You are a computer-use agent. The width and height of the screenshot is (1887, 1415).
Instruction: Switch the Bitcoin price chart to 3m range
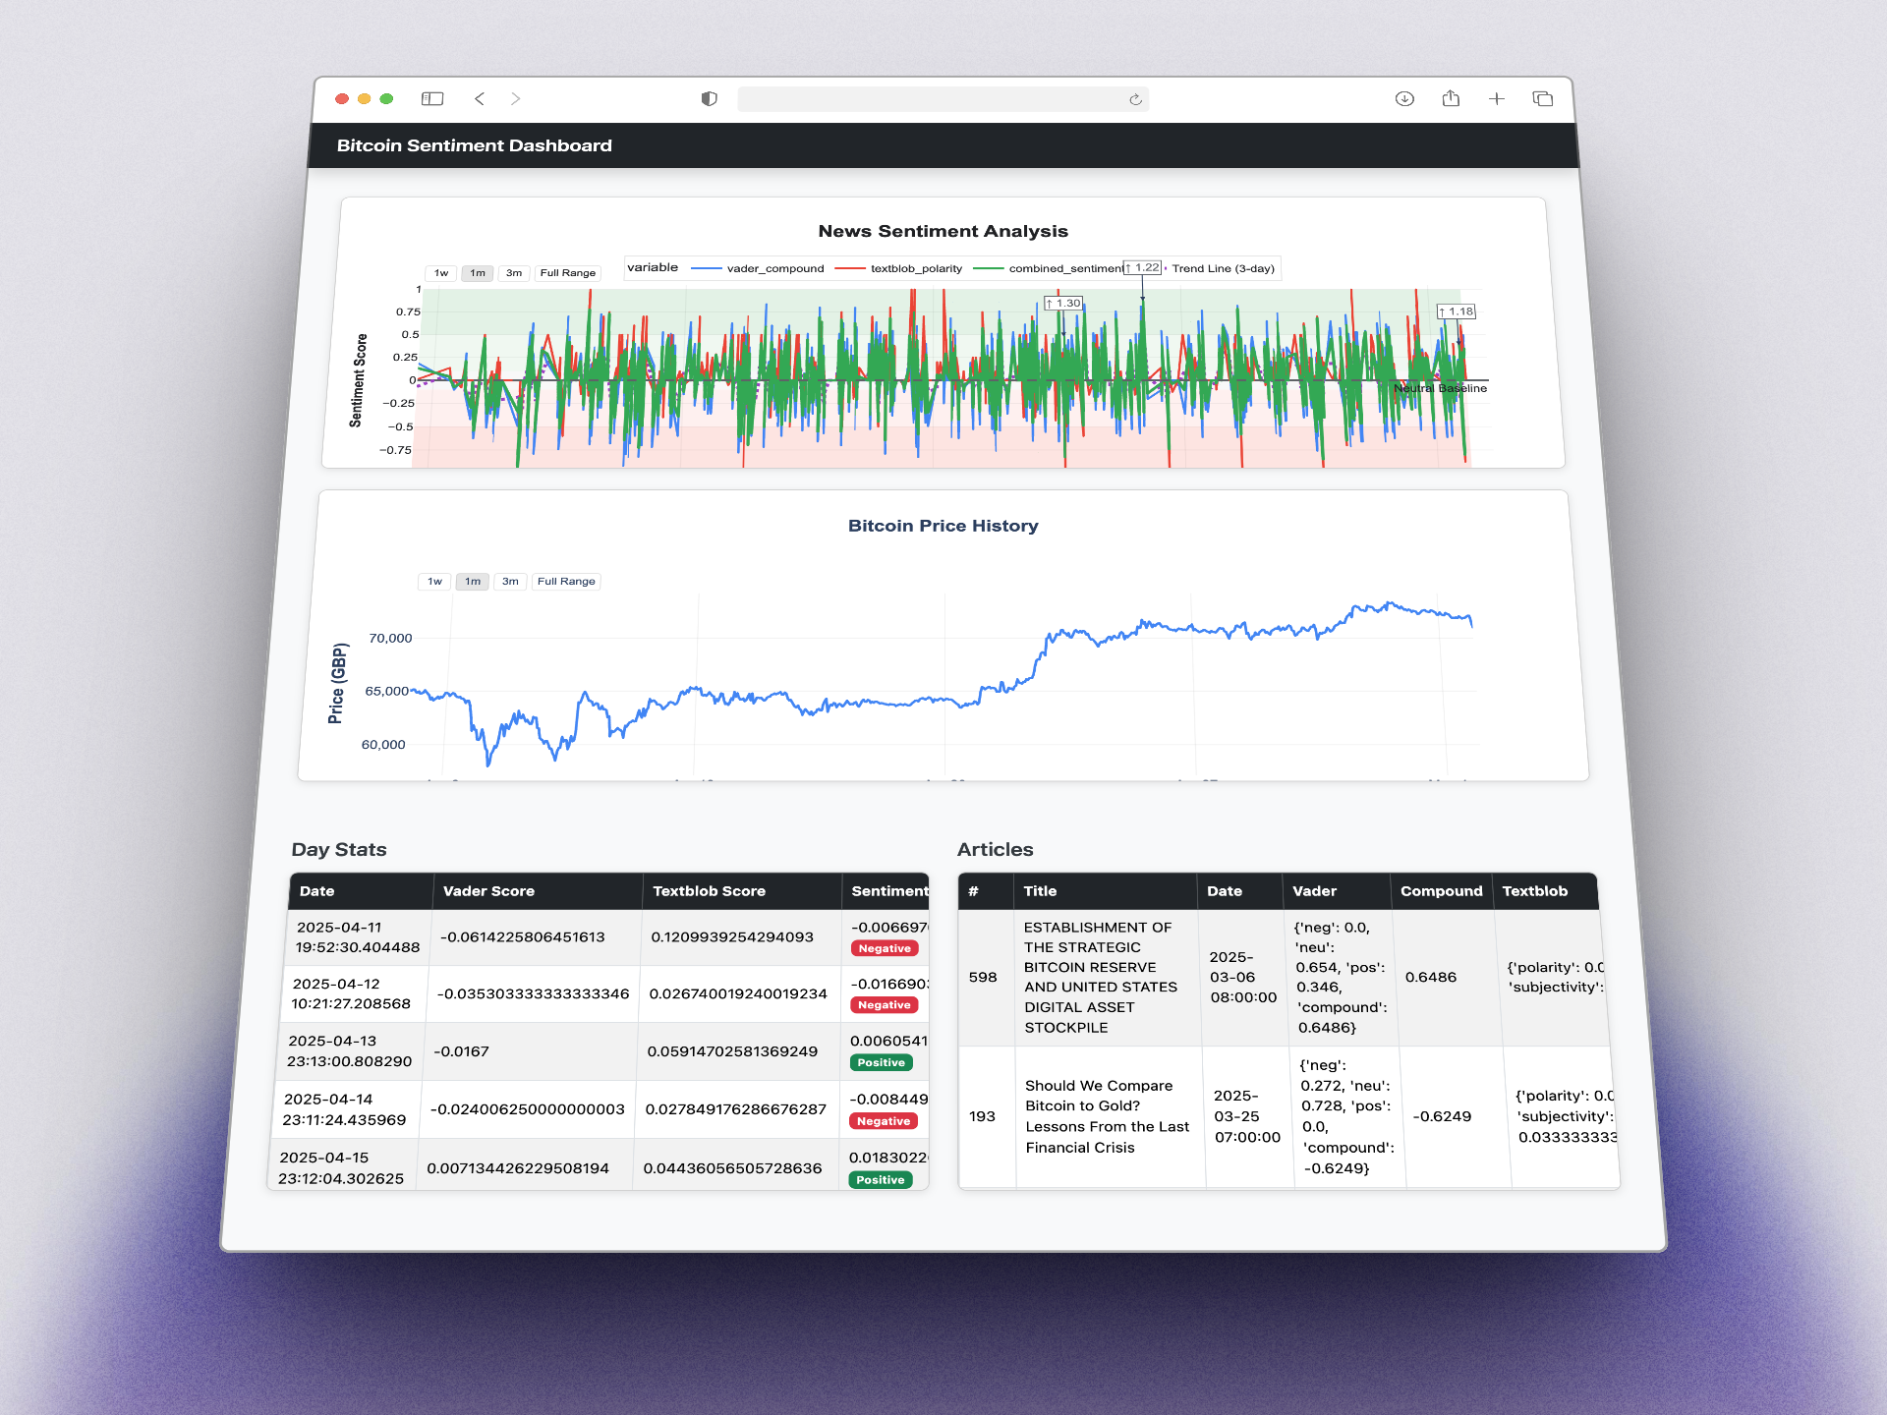click(510, 582)
